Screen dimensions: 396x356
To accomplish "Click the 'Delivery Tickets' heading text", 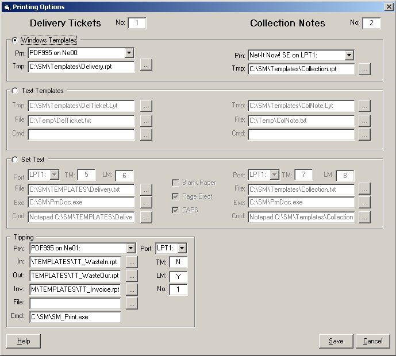I will [x=65, y=23].
